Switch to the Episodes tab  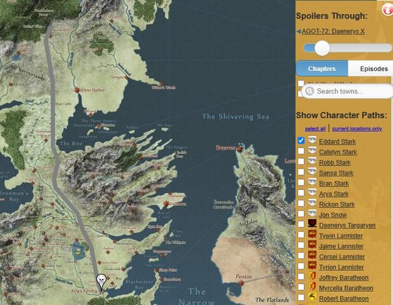[371, 69]
